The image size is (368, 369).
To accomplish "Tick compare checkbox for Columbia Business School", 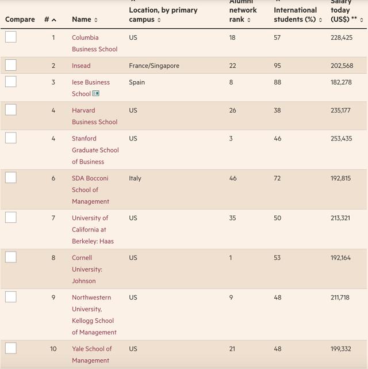I will tap(11, 37).
